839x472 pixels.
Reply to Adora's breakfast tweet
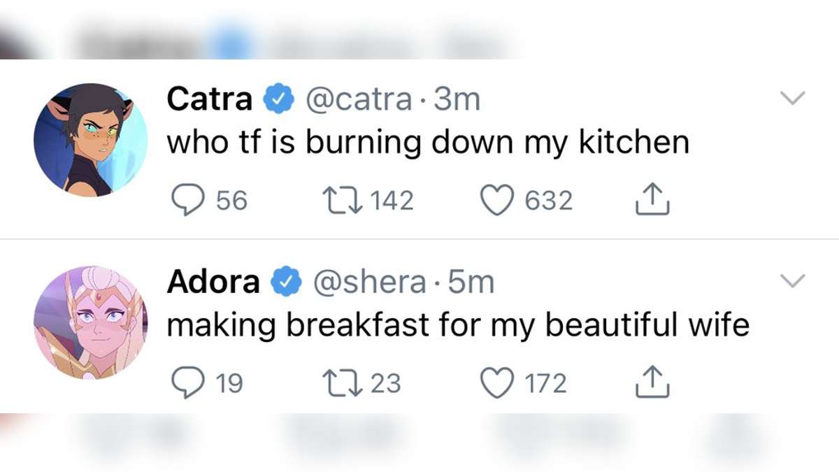189,381
